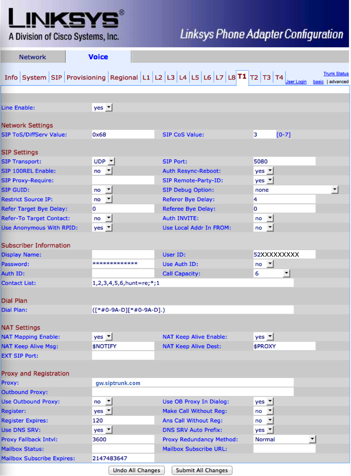
Task: Go to the T4 trunk tab
Action: click(279, 78)
